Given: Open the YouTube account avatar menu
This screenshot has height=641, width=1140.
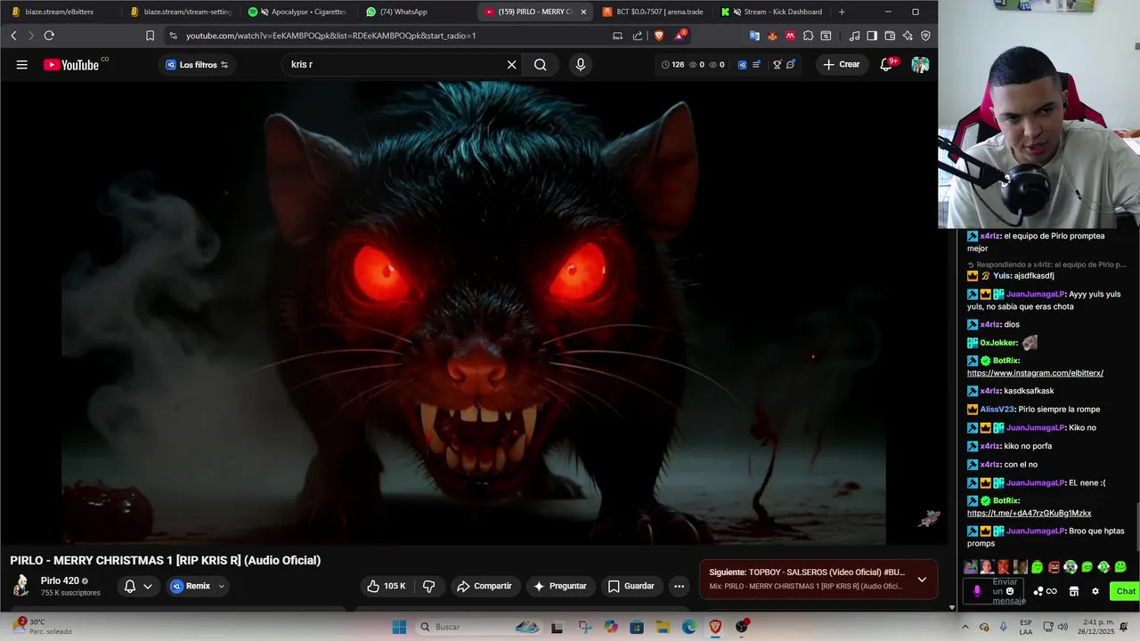Looking at the screenshot, I should (x=920, y=64).
